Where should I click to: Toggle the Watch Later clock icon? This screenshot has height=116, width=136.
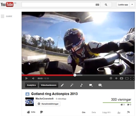click(x=116, y=78)
